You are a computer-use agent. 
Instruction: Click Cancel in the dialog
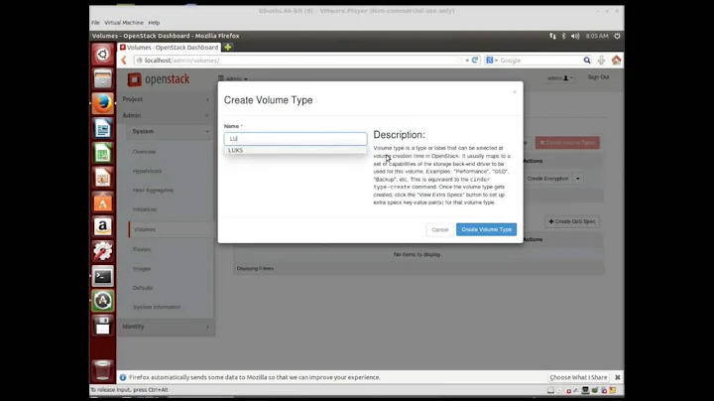click(440, 229)
